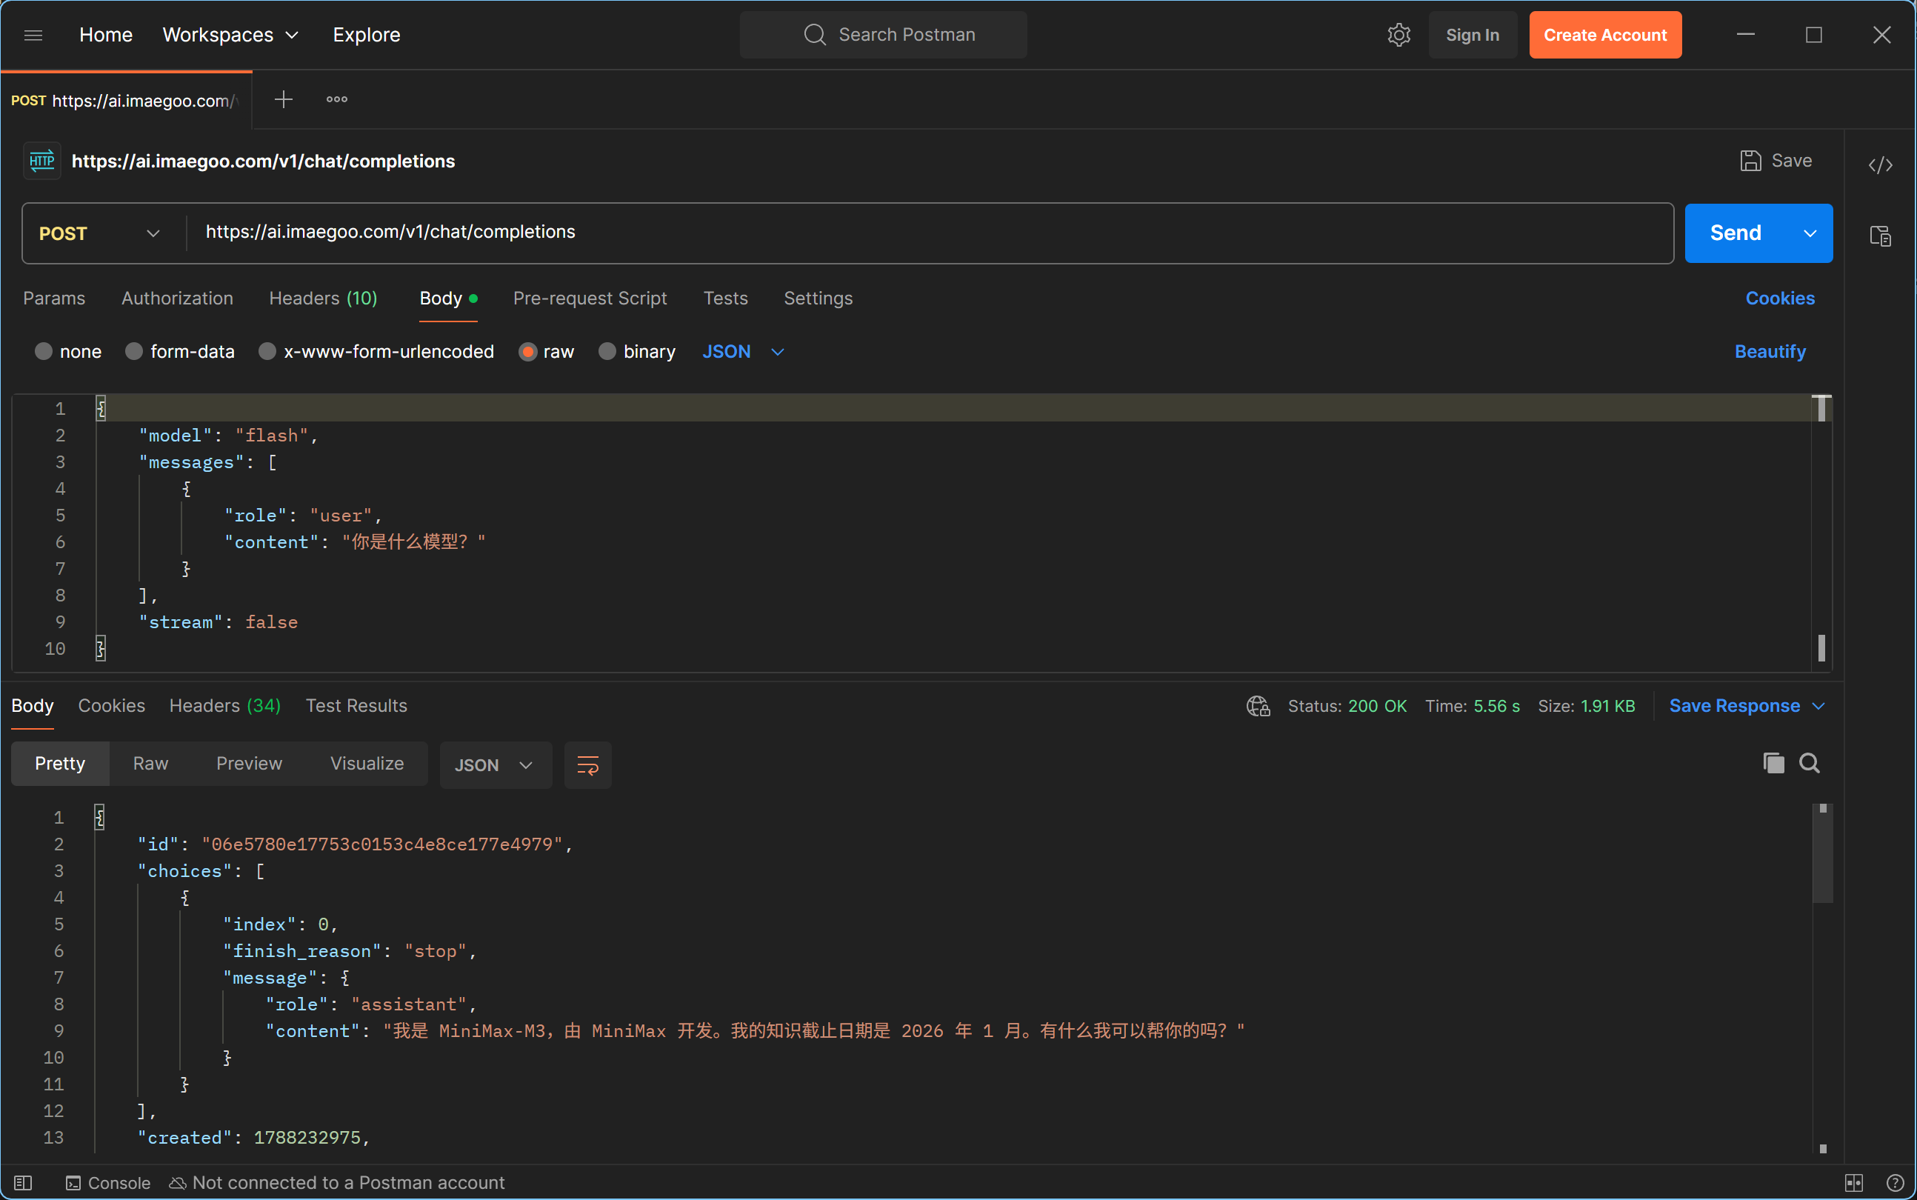Select the none body type

click(x=44, y=351)
